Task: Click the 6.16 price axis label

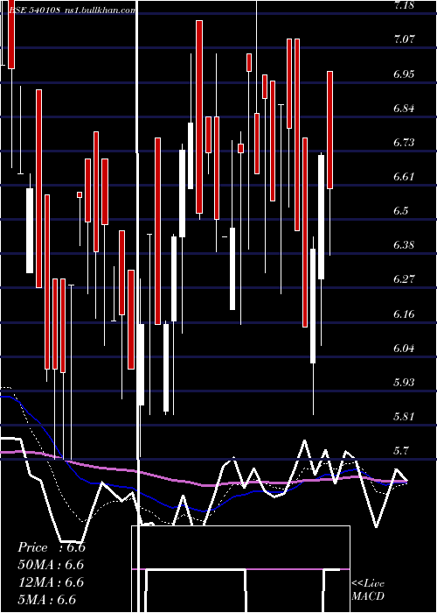Action: (404, 314)
